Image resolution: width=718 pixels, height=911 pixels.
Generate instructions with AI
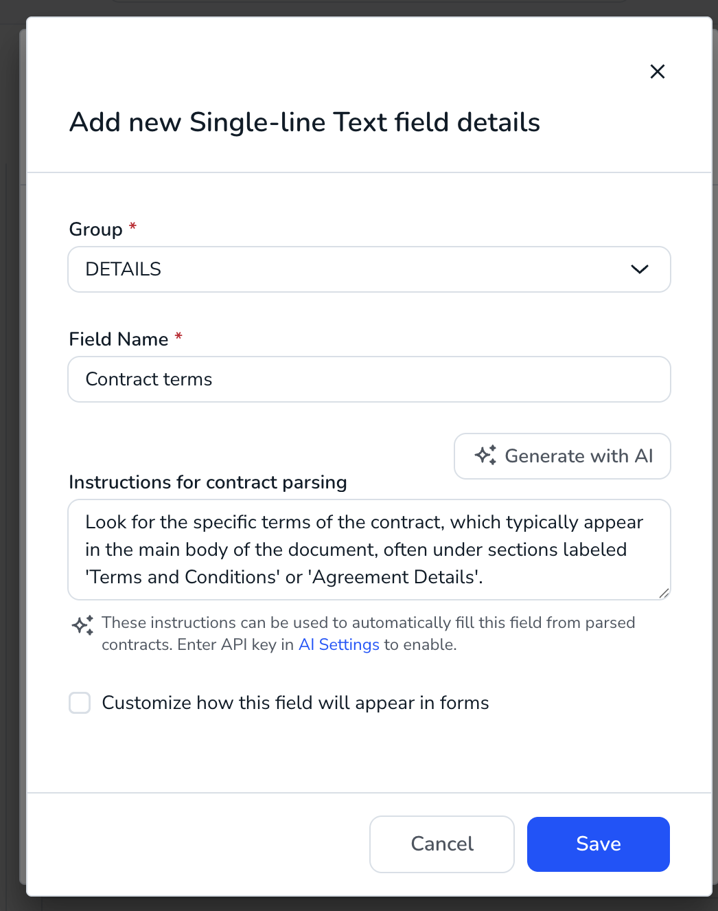tap(562, 456)
